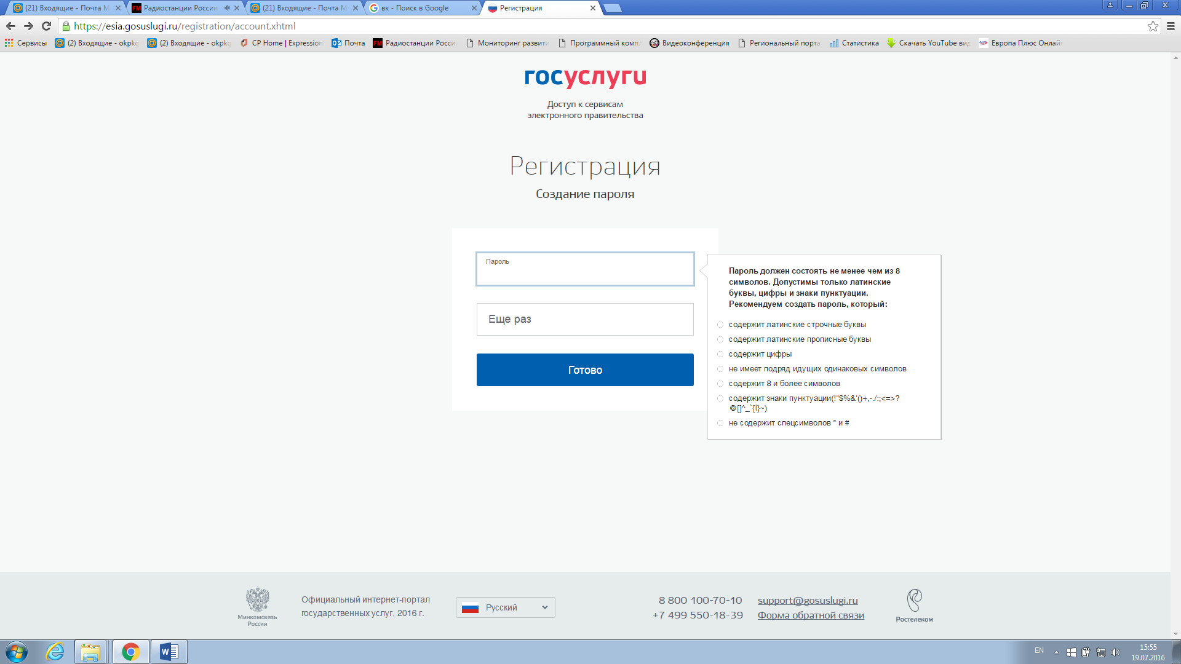Open the Windows Start button
This screenshot has width=1181, height=664.
(x=17, y=652)
